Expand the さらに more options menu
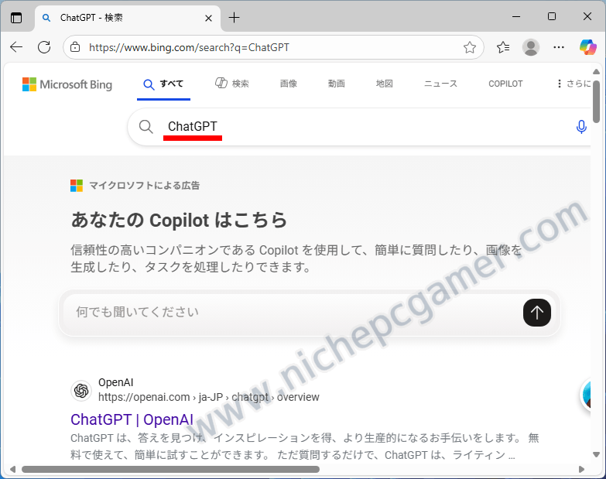The height and width of the screenshot is (479, 606). (x=574, y=84)
